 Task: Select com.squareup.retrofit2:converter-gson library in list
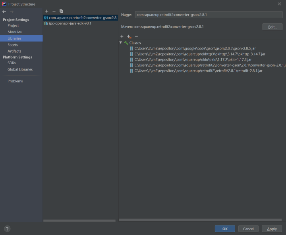80,18
